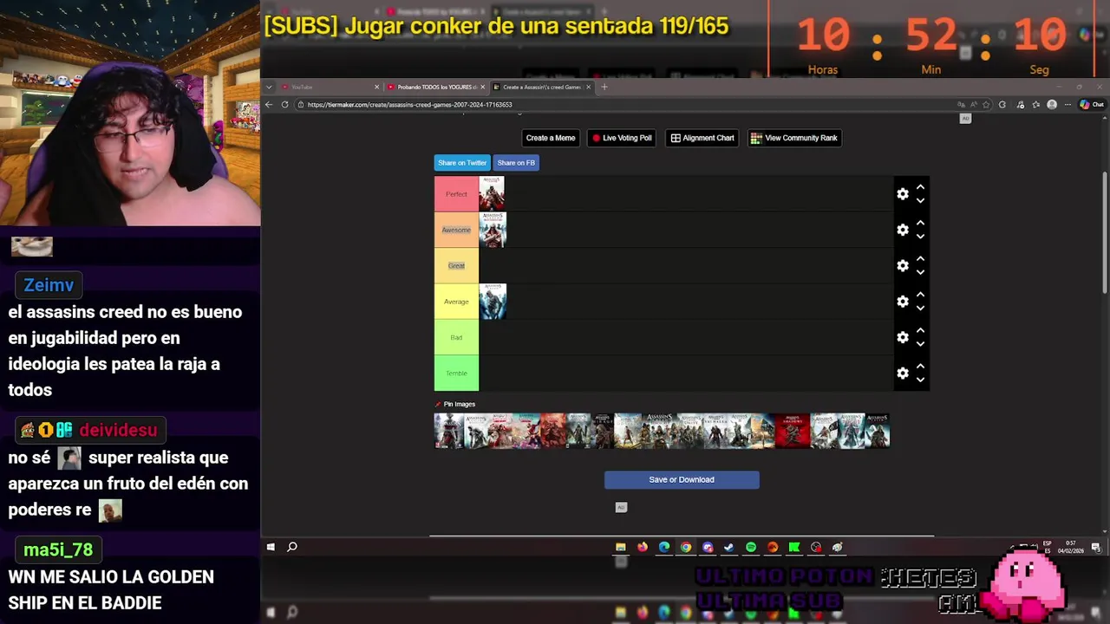This screenshot has height=624, width=1110.
Task: Move the Bad tier row down
Action: 921,344
